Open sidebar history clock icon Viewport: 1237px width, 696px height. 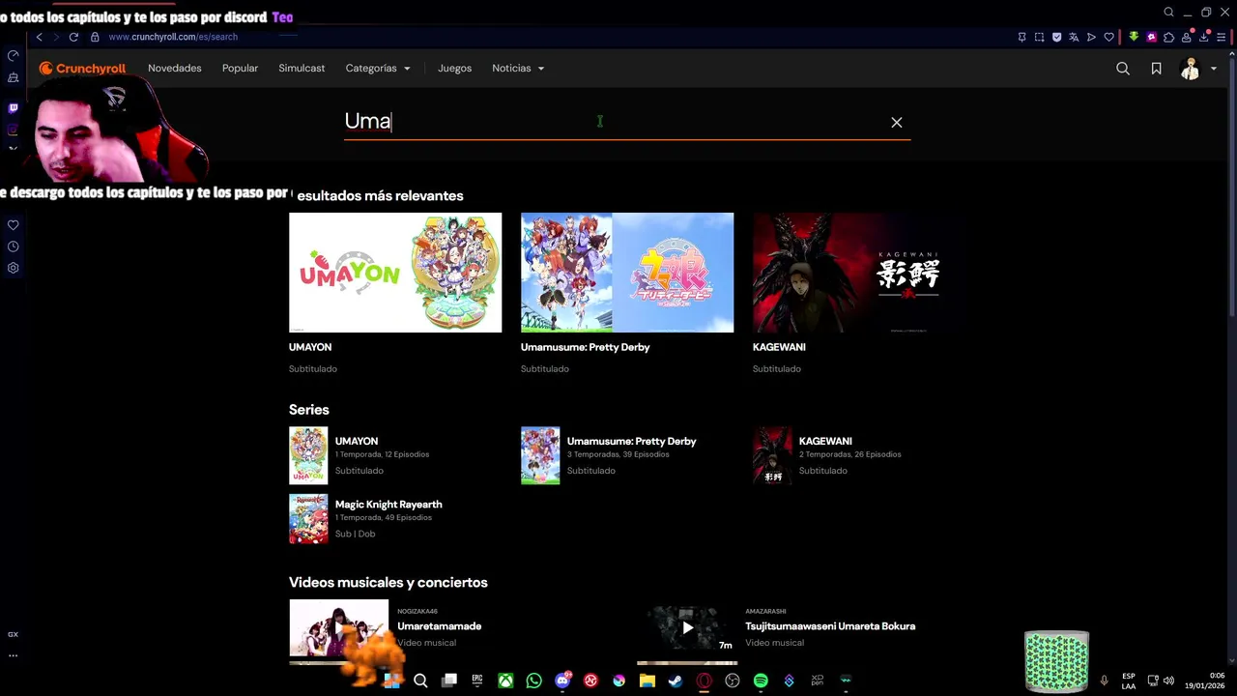pyautogui.click(x=13, y=246)
